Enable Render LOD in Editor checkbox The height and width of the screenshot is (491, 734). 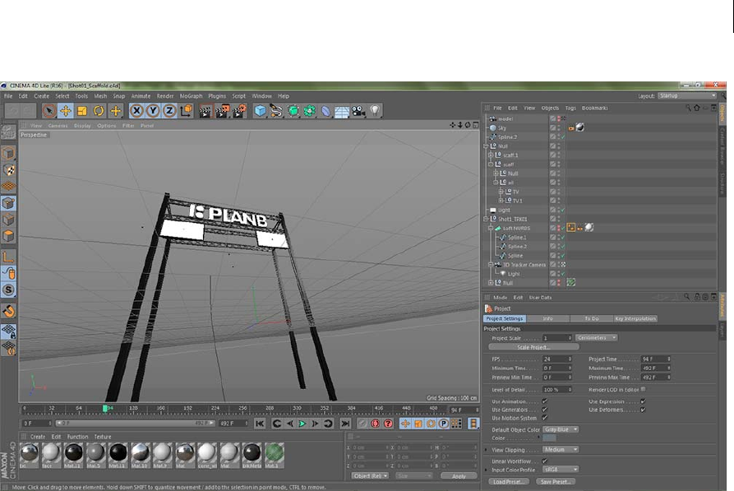coord(643,389)
